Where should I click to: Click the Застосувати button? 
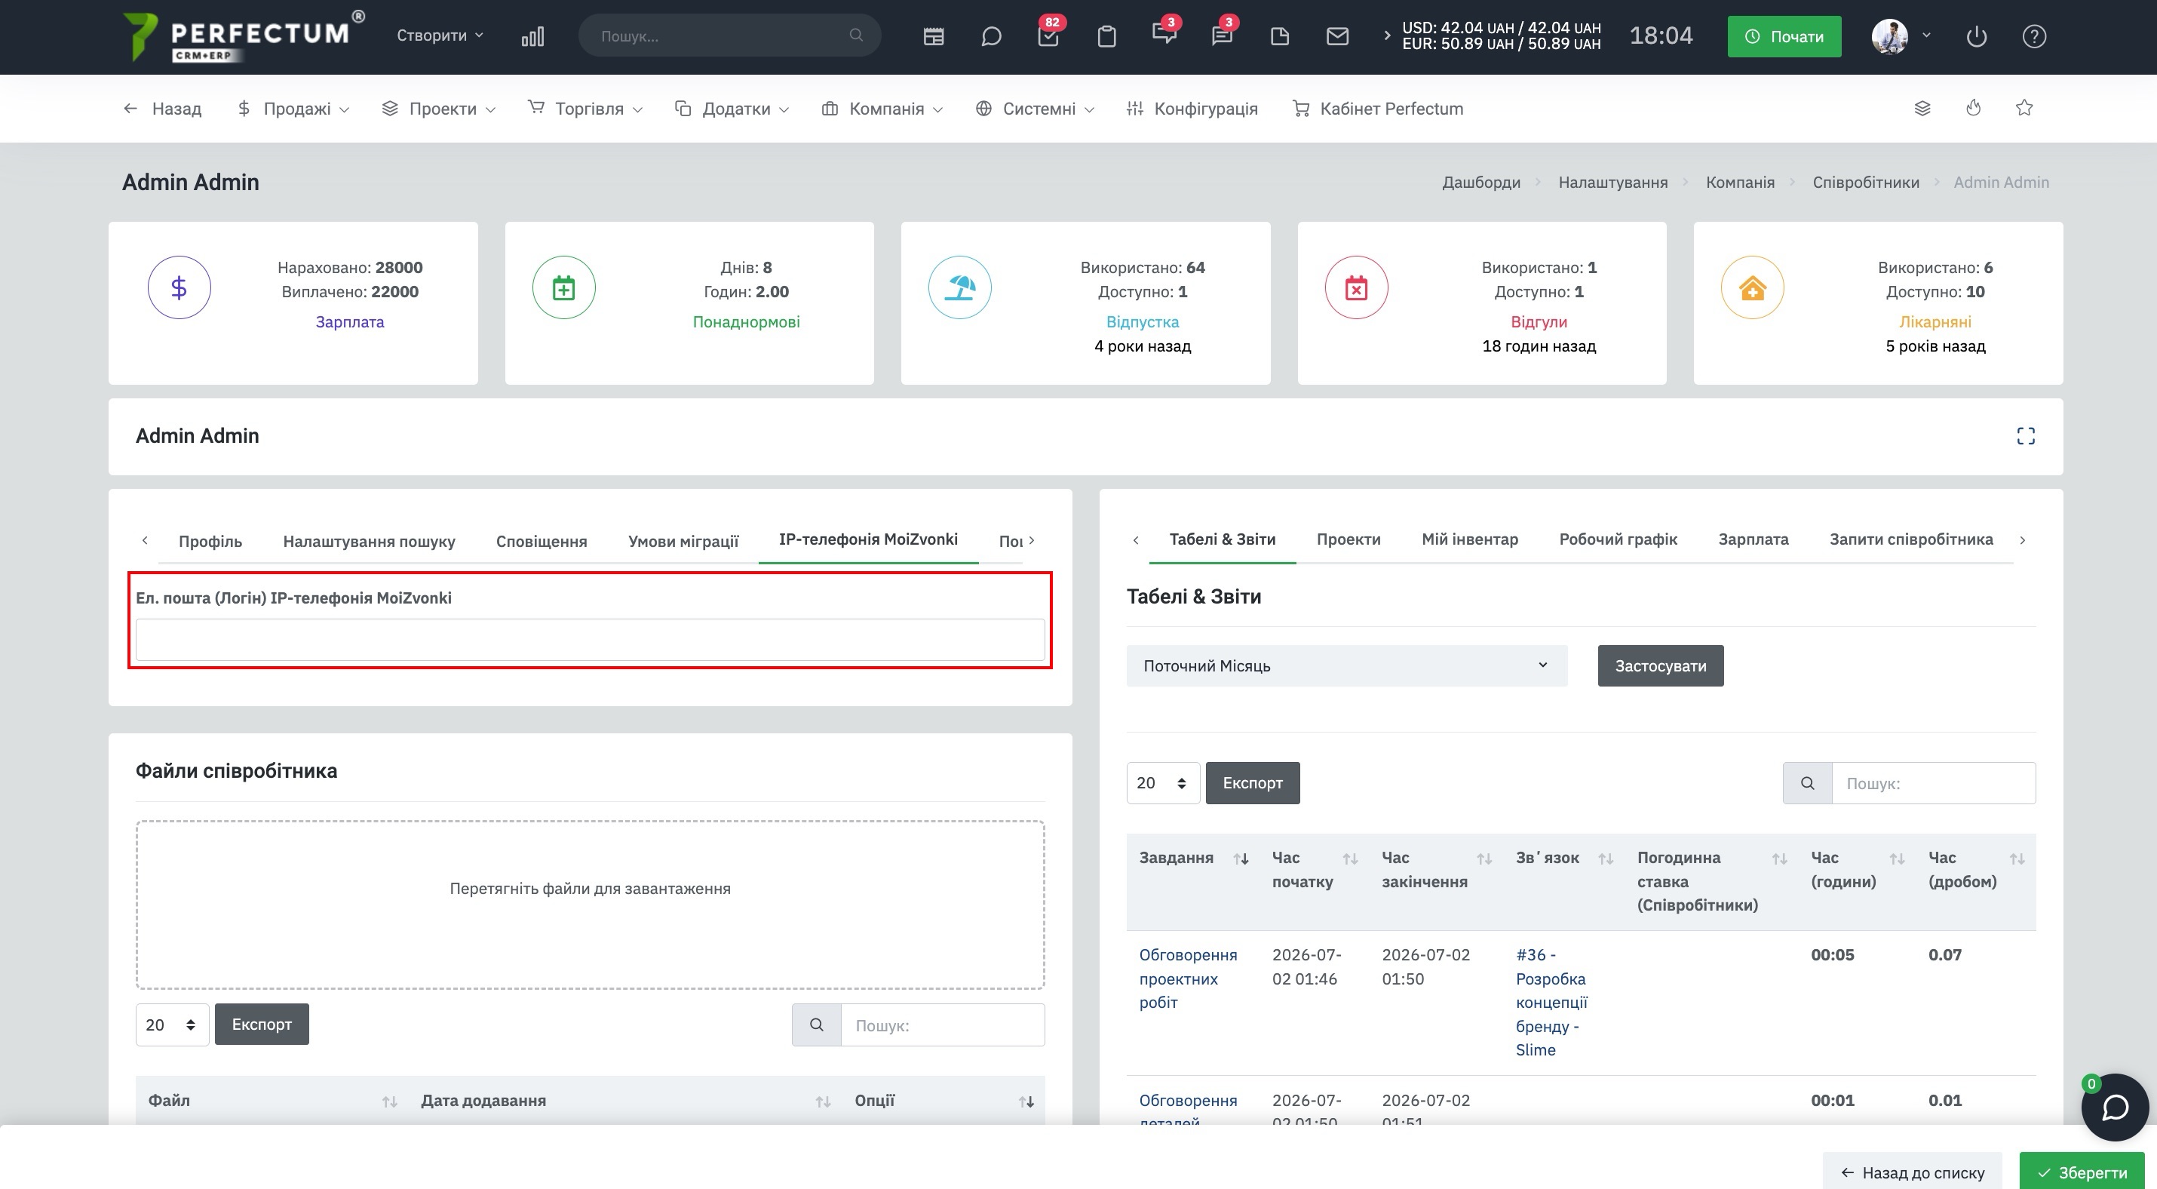[1660, 665]
